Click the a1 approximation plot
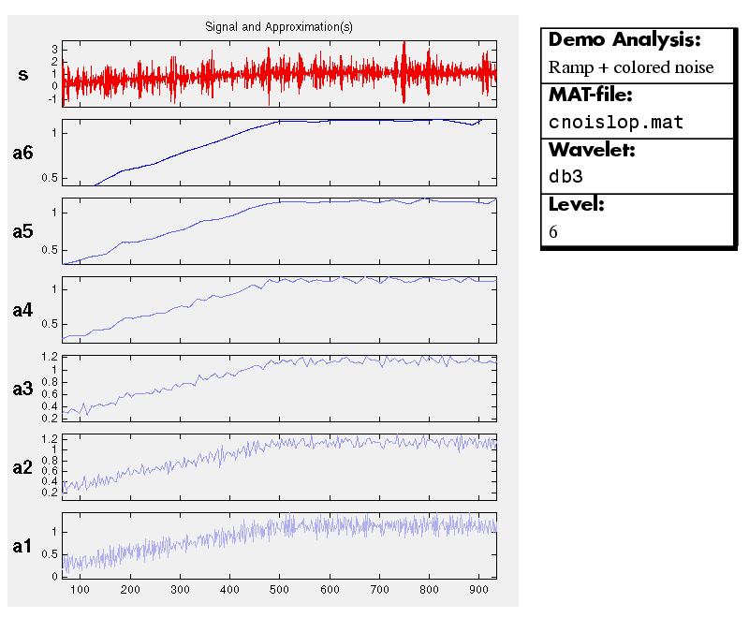 pos(279,545)
